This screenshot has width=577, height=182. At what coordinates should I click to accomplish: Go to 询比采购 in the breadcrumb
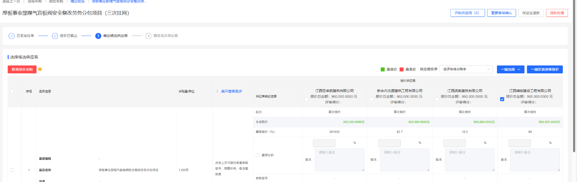click(x=56, y=1)
